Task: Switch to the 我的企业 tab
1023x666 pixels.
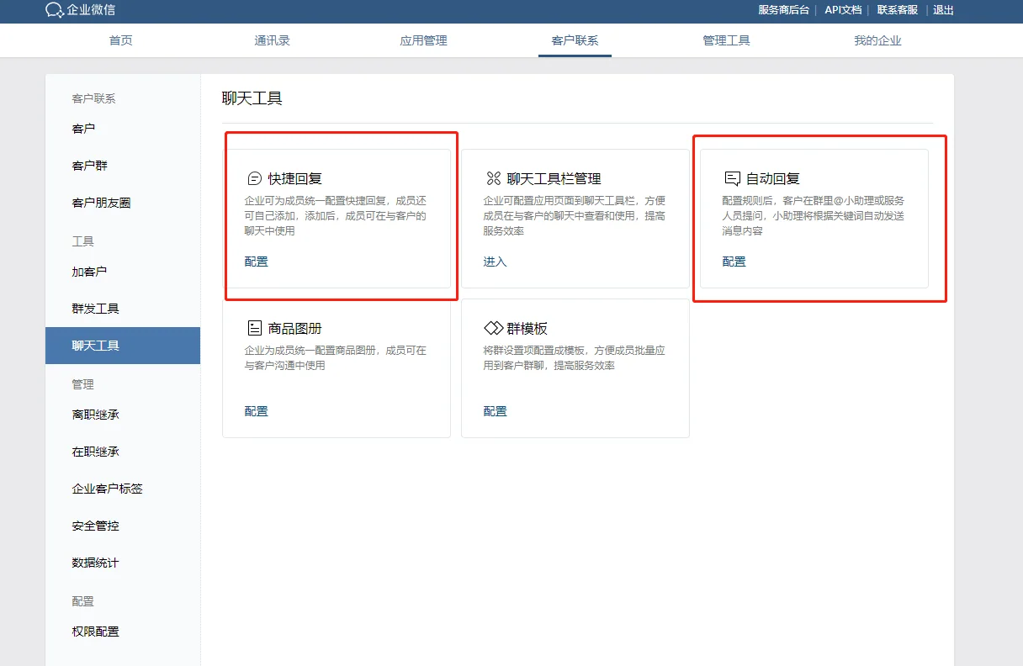Action: [877, 40]
